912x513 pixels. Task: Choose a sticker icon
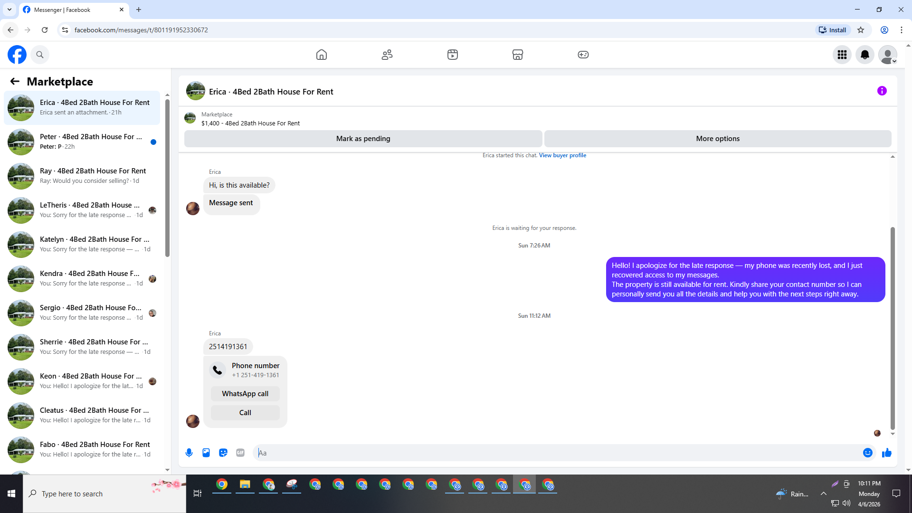[223, 453]
